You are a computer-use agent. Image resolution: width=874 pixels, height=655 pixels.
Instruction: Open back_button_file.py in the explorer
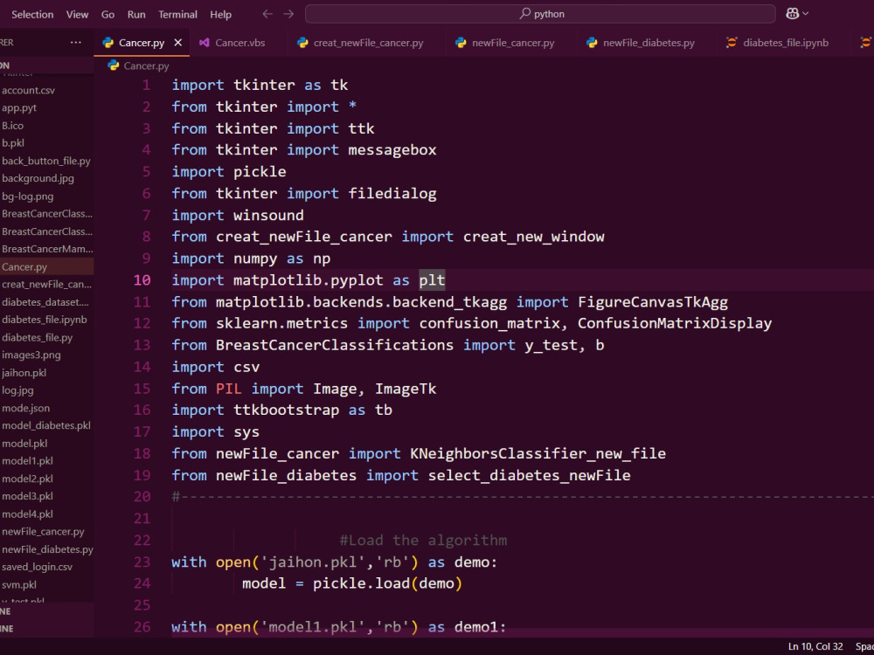coord(45,161)
